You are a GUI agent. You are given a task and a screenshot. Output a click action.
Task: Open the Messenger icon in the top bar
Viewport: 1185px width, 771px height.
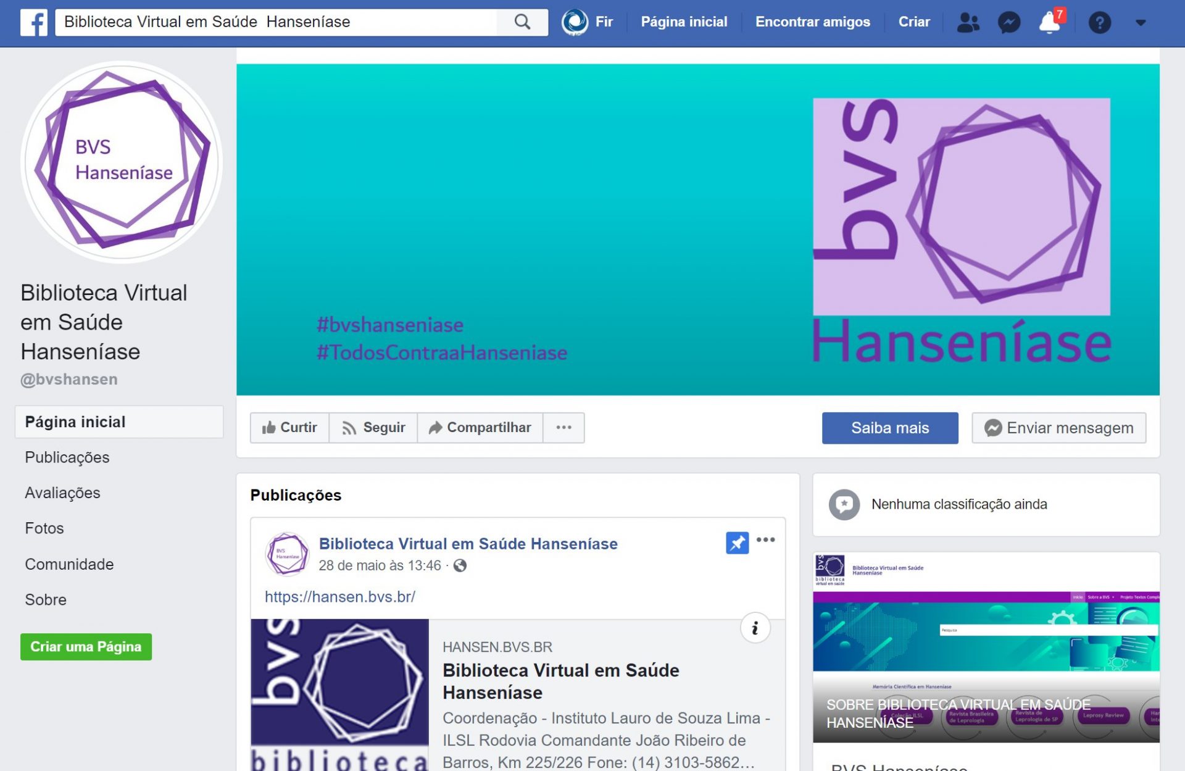point(1008,22)
